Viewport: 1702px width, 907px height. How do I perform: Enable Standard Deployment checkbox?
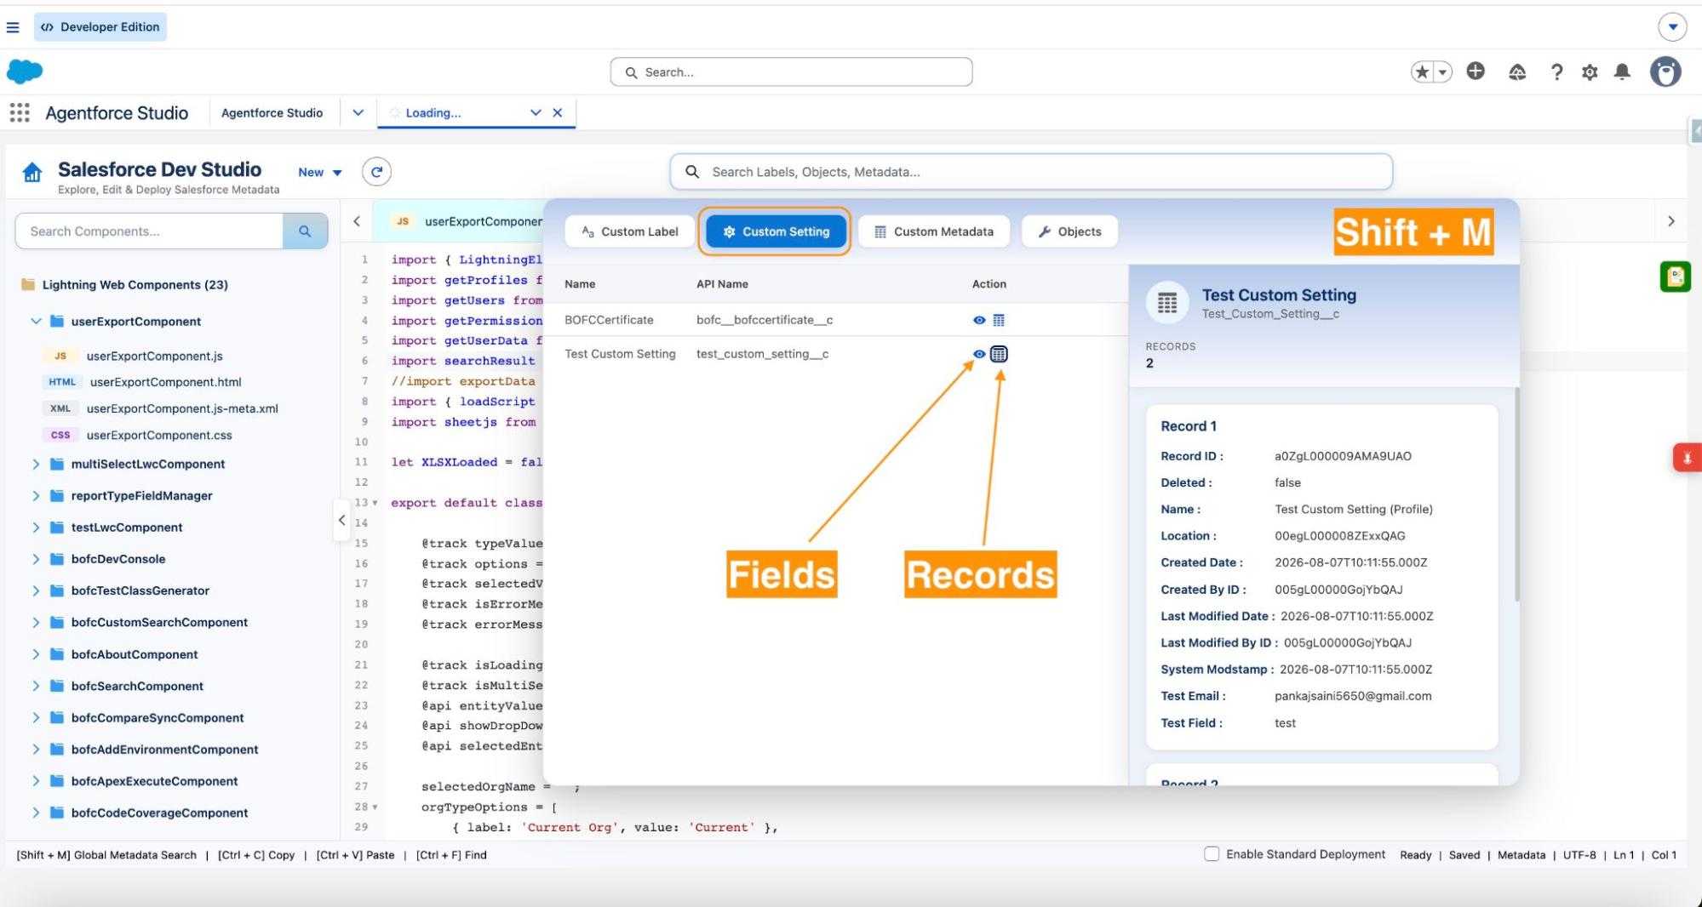click(1212, 854)
